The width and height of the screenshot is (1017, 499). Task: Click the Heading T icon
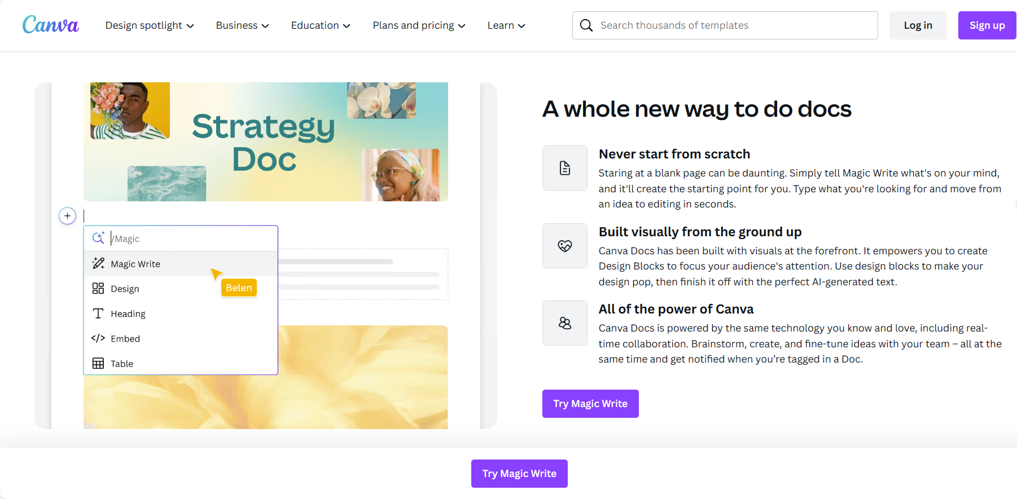98,313
